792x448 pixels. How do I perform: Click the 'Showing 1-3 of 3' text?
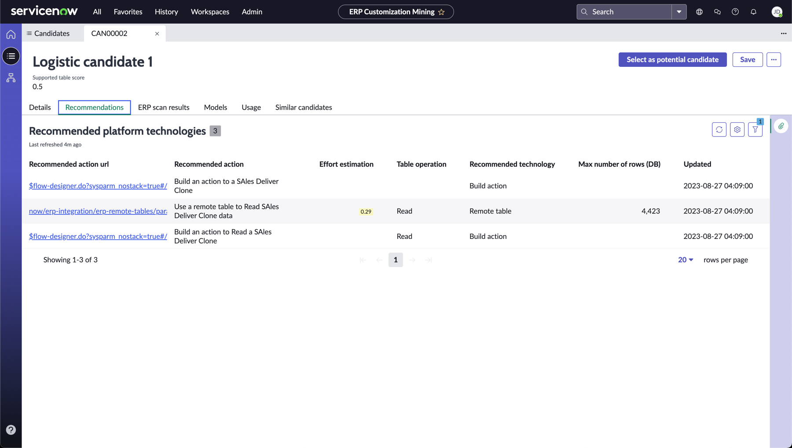(70, 260)
